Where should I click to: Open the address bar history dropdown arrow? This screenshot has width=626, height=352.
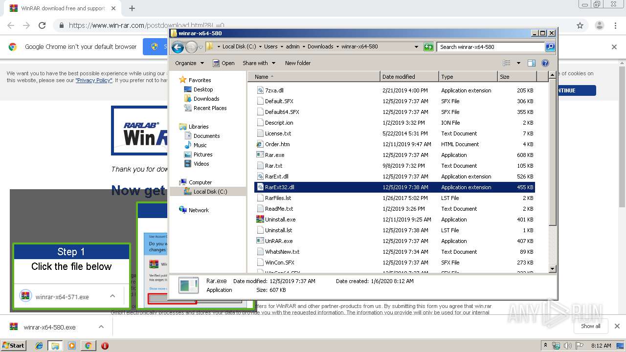416,47
